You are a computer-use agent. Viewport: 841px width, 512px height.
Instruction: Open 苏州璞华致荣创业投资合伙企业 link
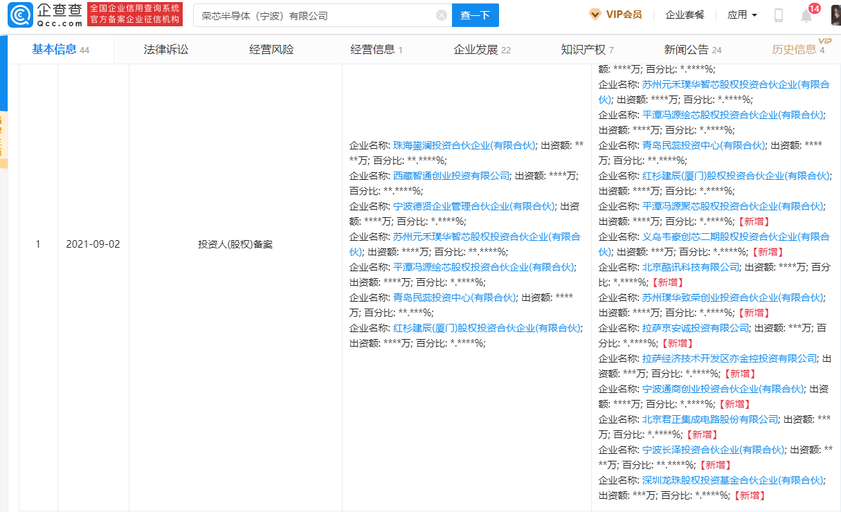(x=733, y=298)
